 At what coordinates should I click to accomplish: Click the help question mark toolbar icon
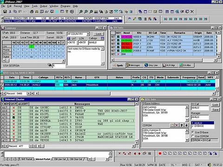(67, 12)
